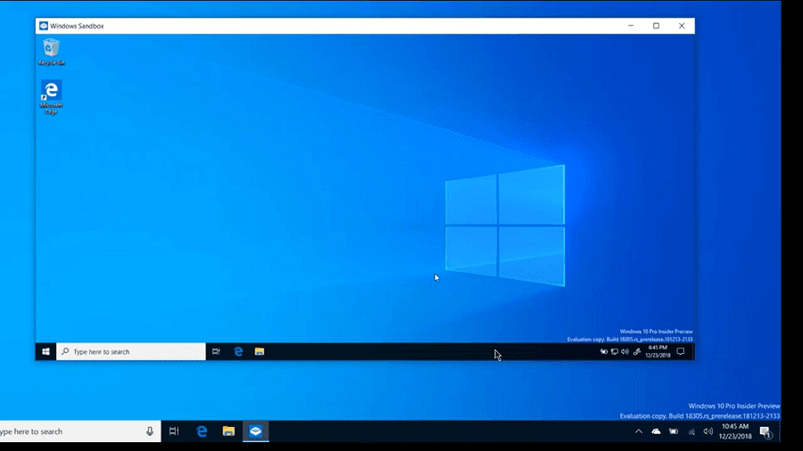This screenshot has height=451, width=803.
Task: Click the host battery tray icon
Action: (674, 431)
